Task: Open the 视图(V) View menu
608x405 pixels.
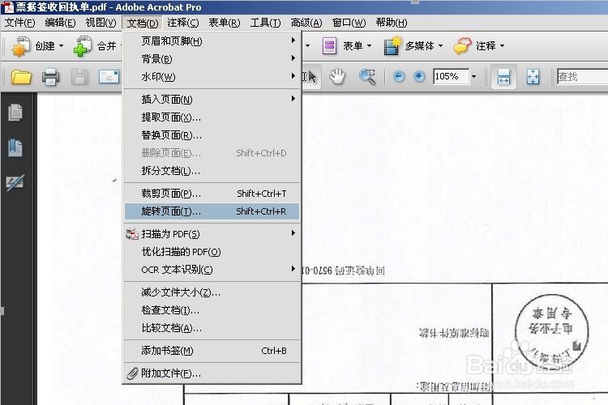Action: pos(101,23)
